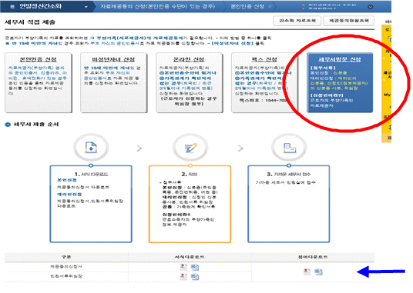
Task: Click the 구분 column header
Action: pyautogui.click(x=66, y=257)
